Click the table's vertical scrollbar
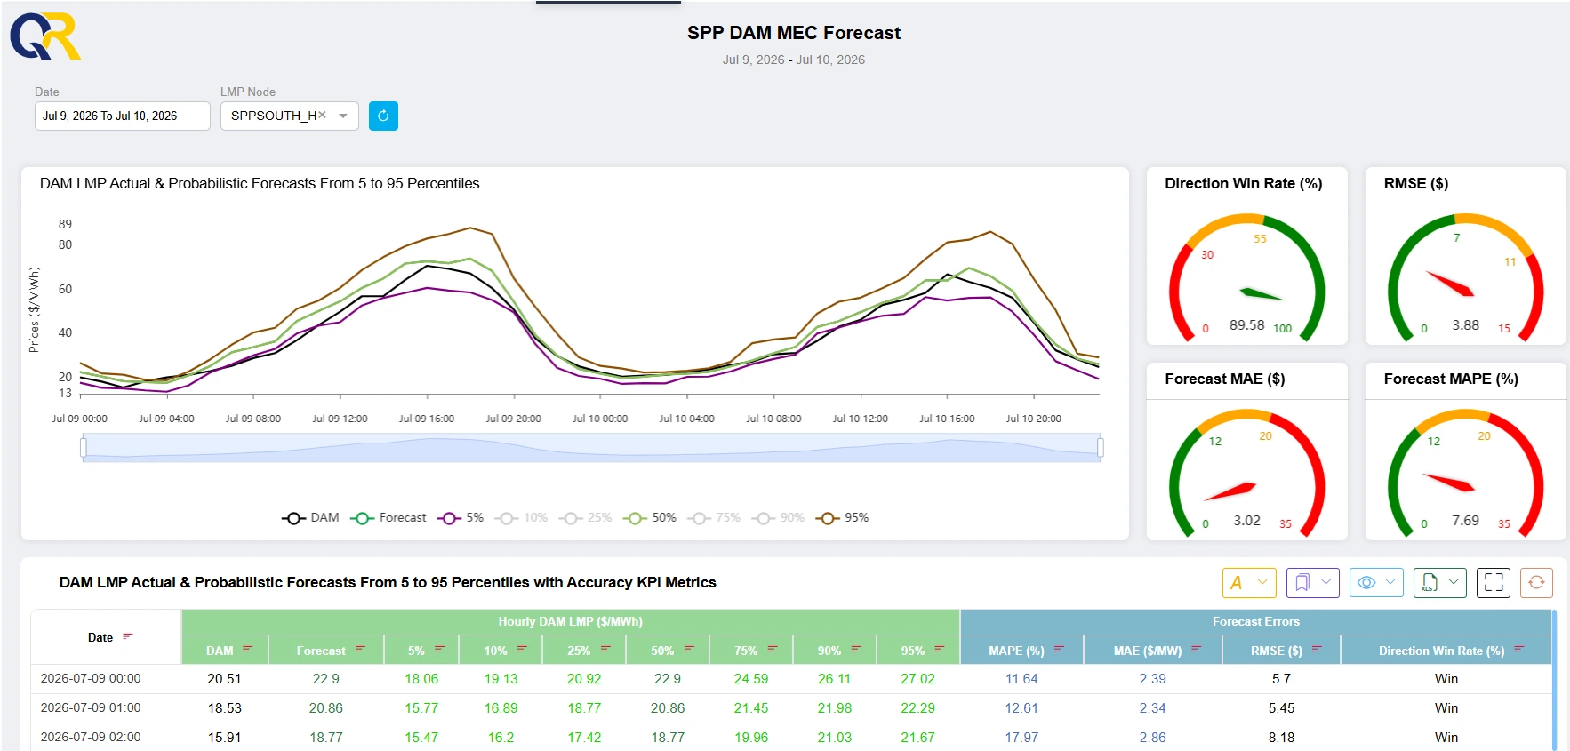1570x751 pixels. pos(1554,680)
